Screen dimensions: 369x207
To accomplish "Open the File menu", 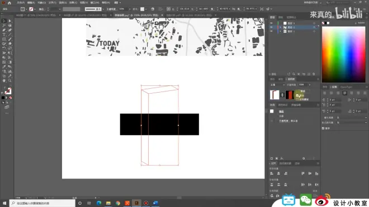I will pos(21,3).
